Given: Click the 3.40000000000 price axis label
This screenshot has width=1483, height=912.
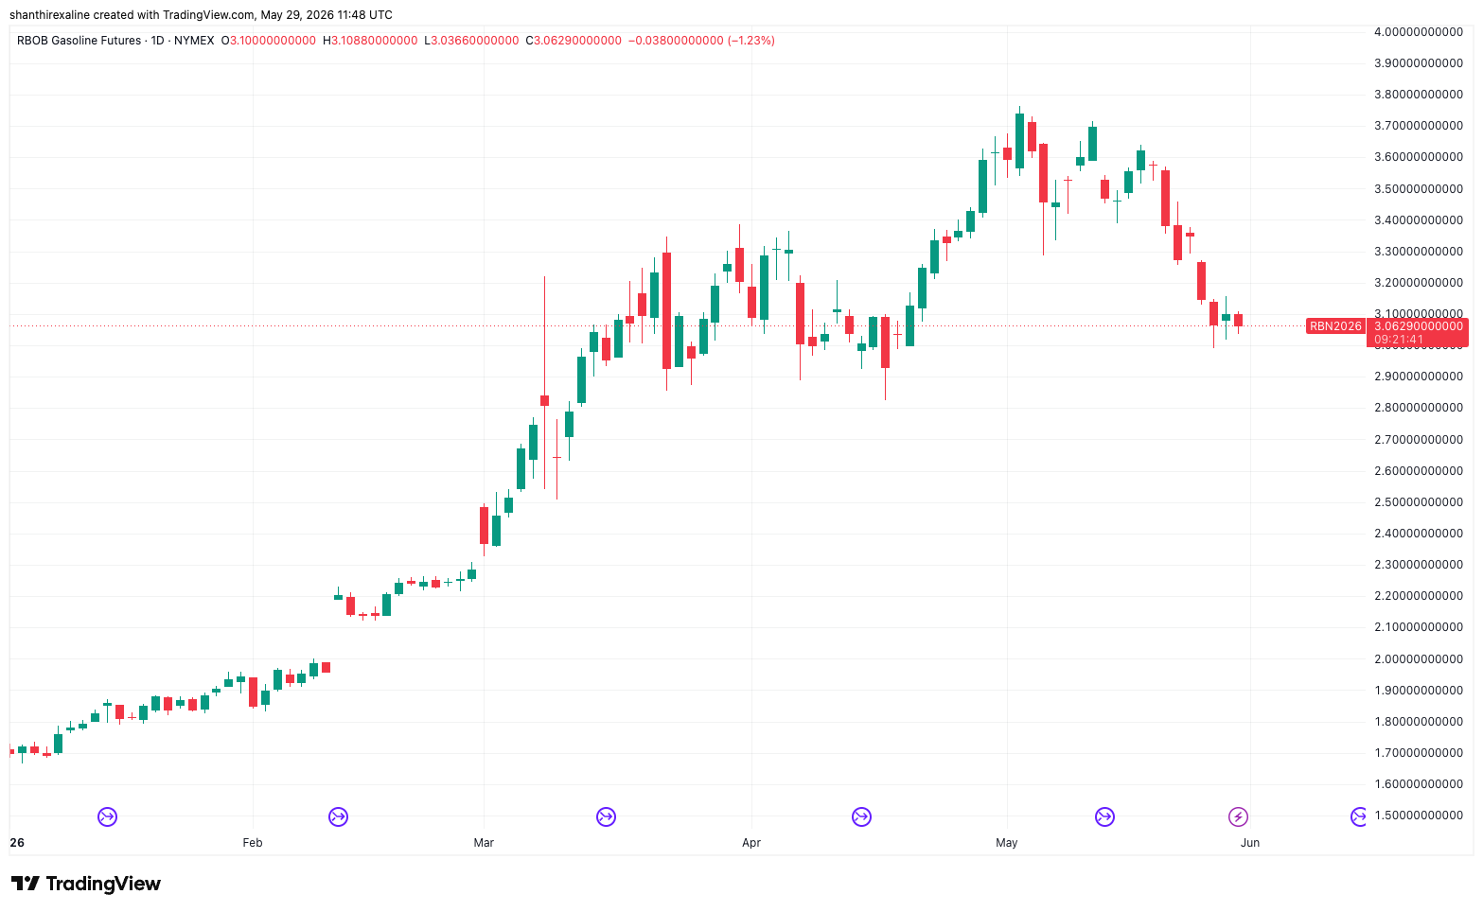Looking at the screenshot, I should [x=1419, y=220].
